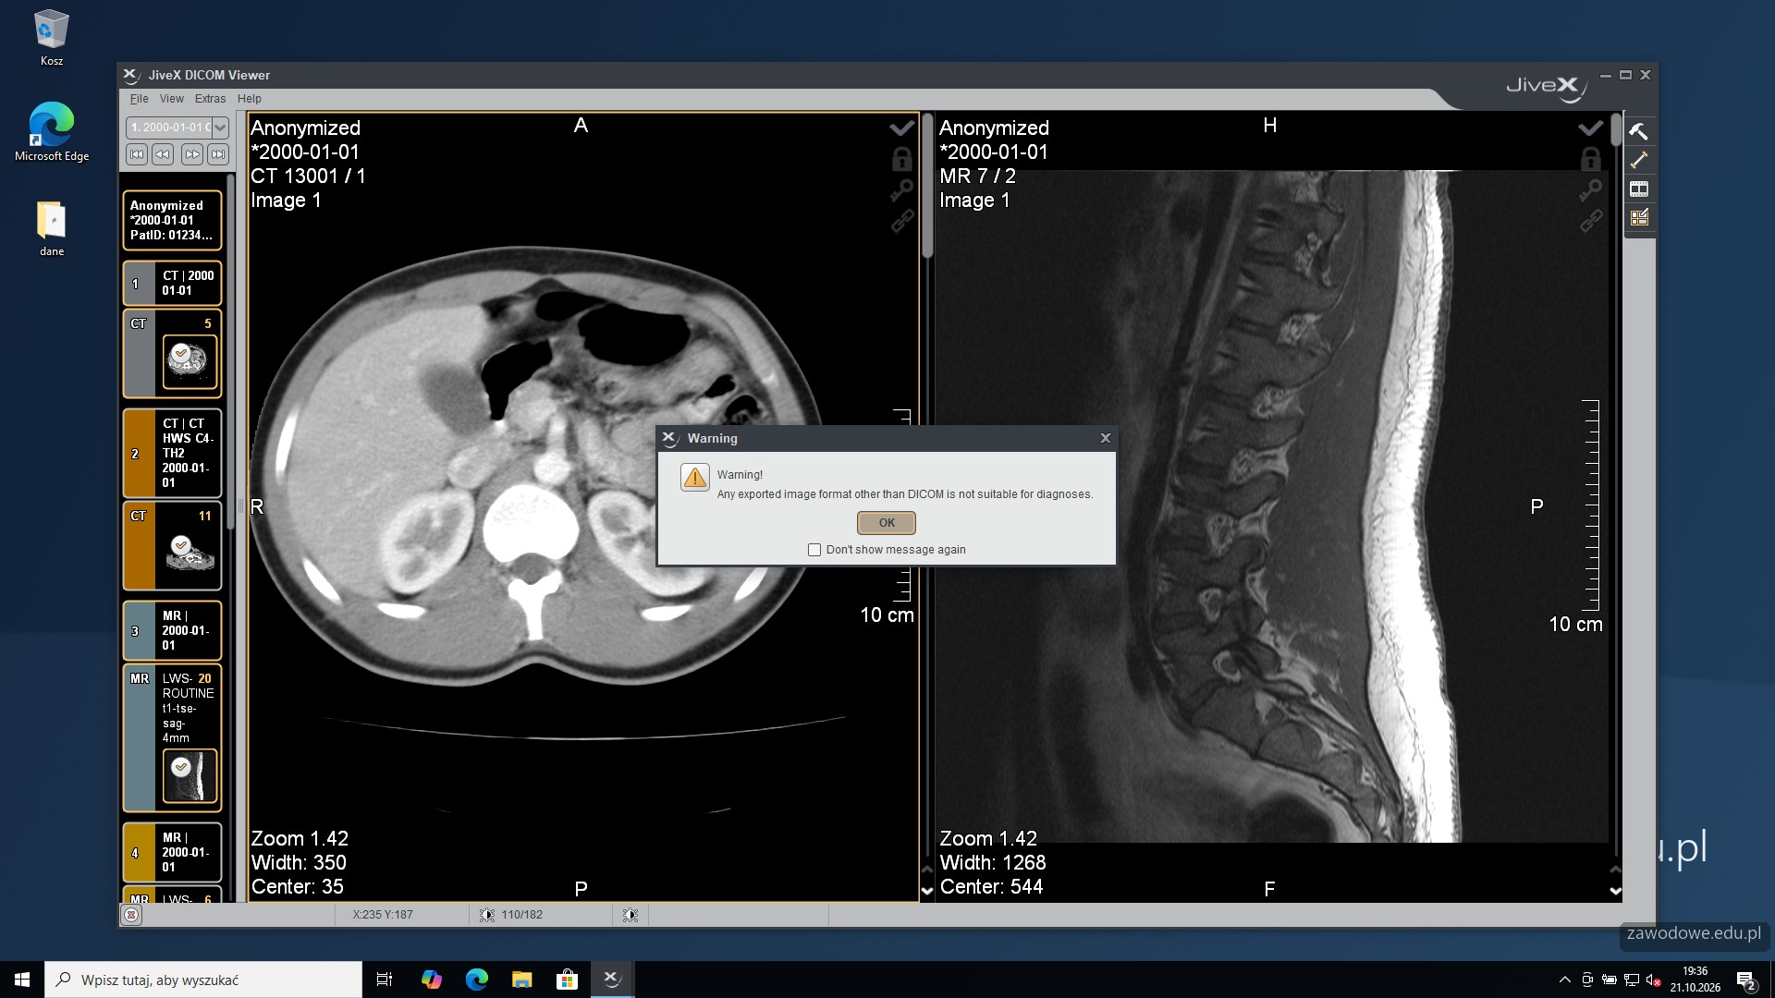
Task: Click the chevron arrows at bottom of CT viewport
Action: tap(927, 880)
